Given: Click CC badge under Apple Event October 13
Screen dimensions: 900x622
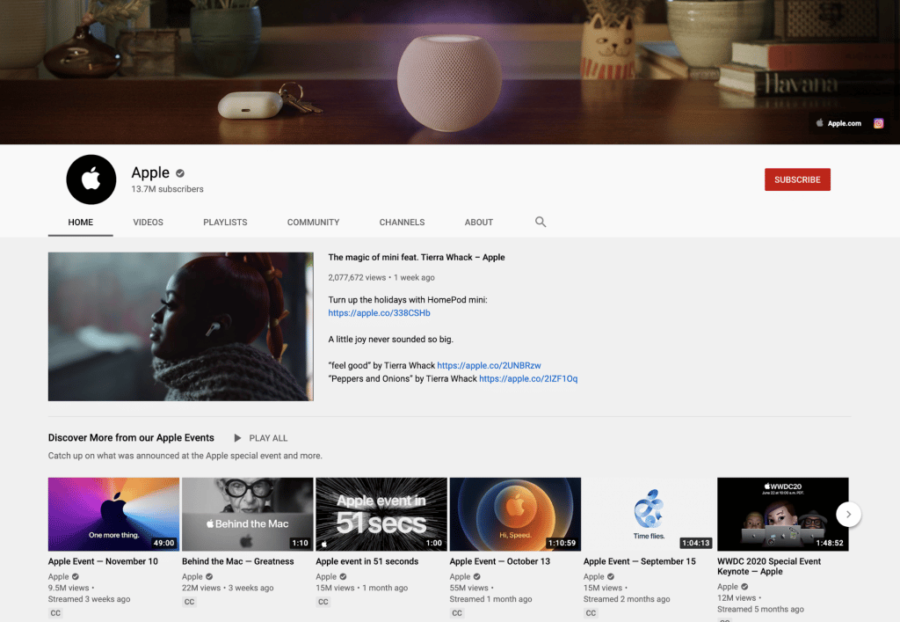Looking at the screenshot, I should (x=457, y=613).
